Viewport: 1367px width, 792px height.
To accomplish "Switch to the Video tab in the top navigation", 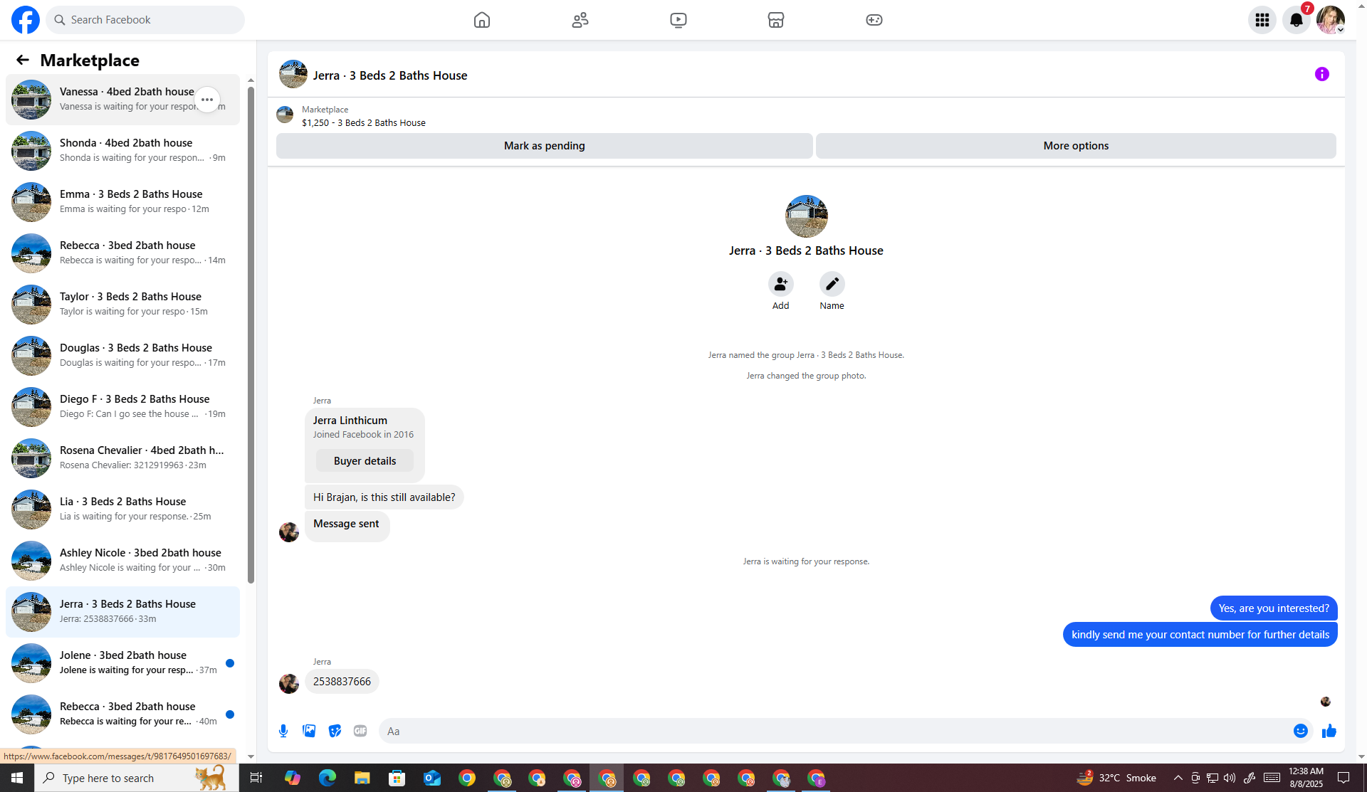I will coord(678,20).
